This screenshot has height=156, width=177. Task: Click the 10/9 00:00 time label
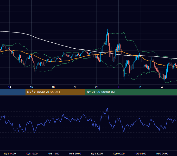(118, 153)
